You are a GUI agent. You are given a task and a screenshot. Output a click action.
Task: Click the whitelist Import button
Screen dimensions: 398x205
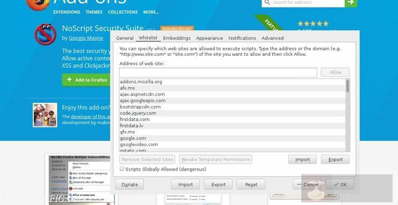(302, 159)
